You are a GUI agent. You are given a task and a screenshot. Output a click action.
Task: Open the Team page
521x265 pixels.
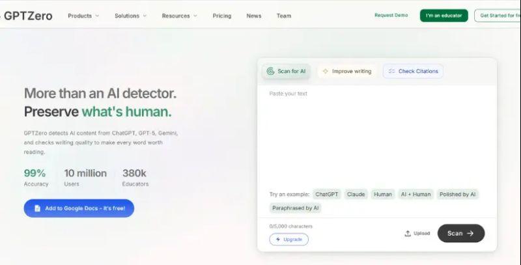click(284, 16)
